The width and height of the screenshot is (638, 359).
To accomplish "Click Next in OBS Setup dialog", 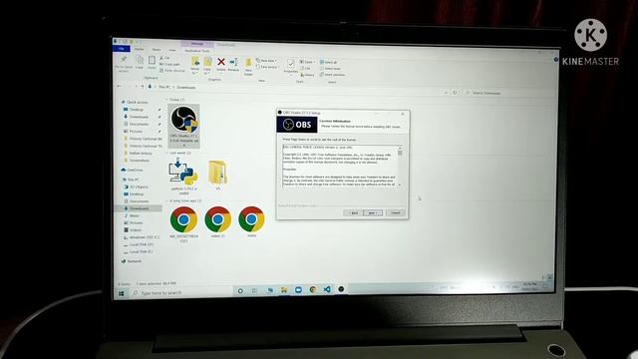I will click(373, 212).
